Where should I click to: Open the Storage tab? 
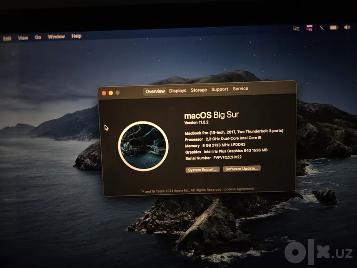click(x=199, y=90)
